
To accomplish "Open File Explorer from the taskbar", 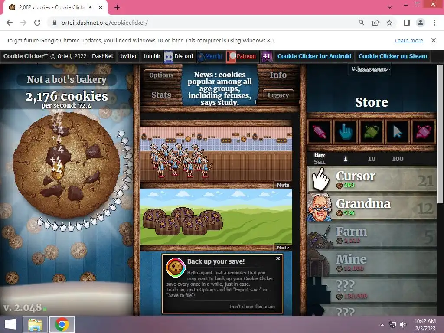I will click(35, 324).
